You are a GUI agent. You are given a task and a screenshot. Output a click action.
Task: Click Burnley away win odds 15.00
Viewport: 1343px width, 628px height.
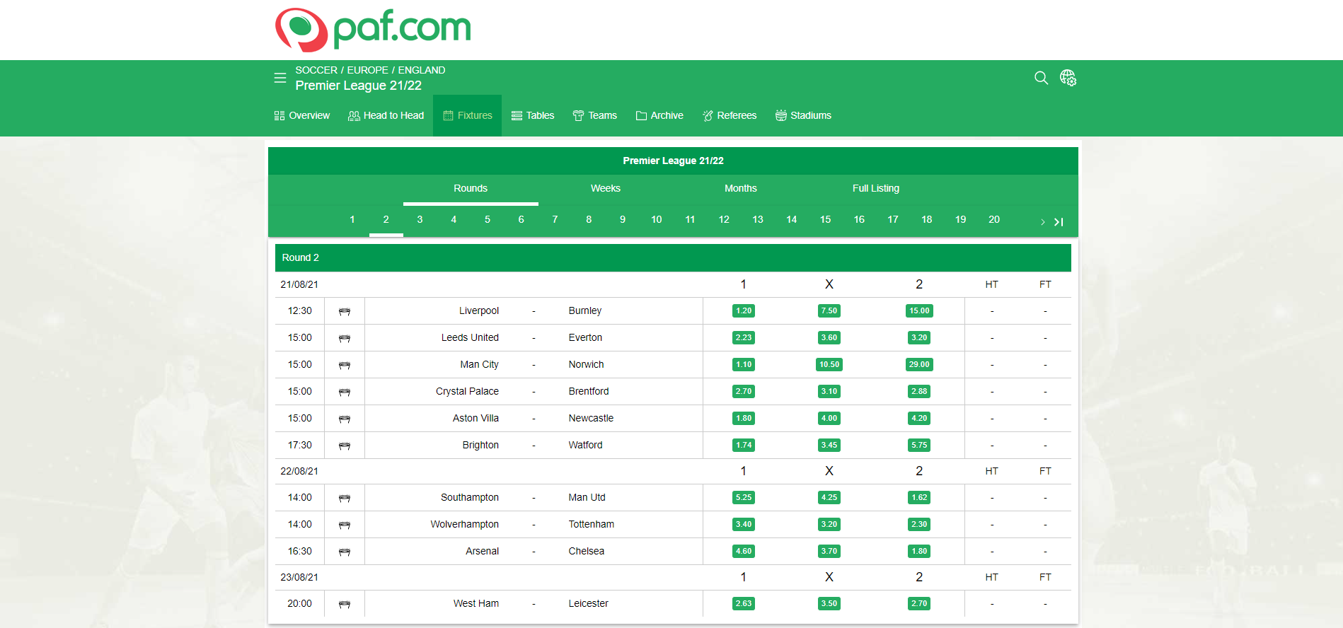[x=919, y=310]
